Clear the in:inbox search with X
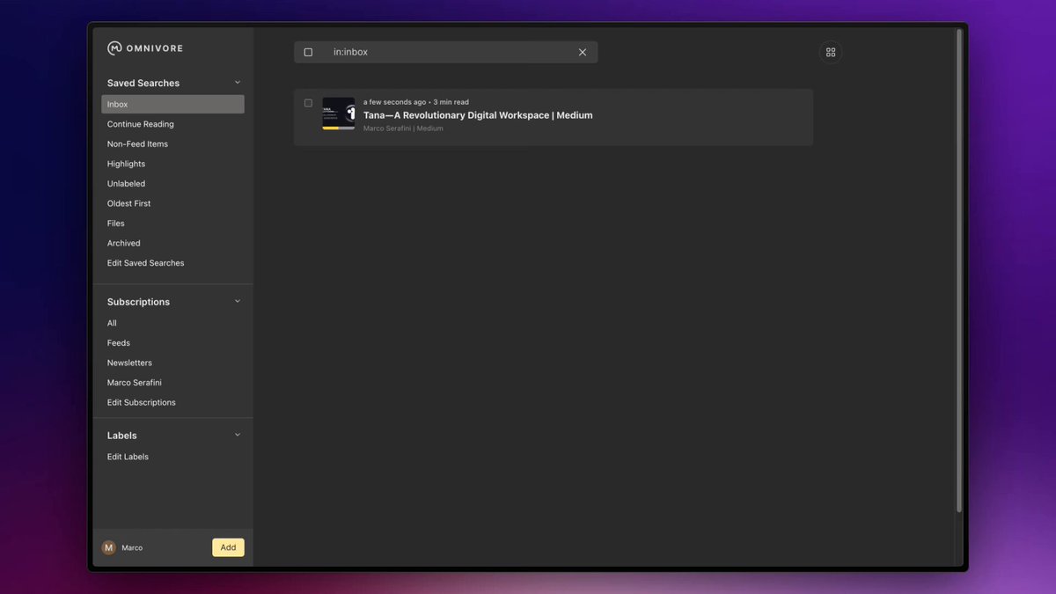 click(x=583, y=52)
